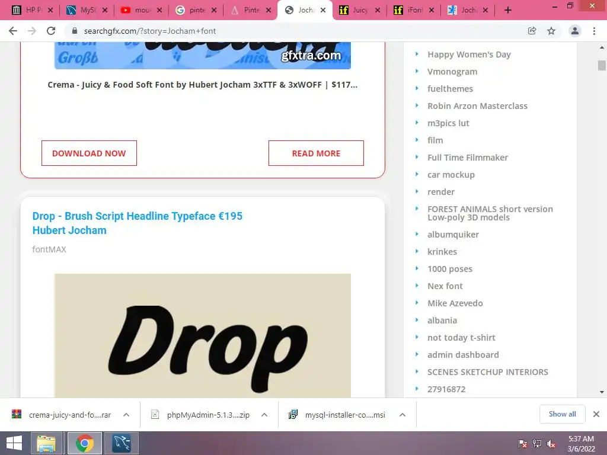Reload the searchgfx page
This screenshot has width=607, height=455.
pos(51,31)
